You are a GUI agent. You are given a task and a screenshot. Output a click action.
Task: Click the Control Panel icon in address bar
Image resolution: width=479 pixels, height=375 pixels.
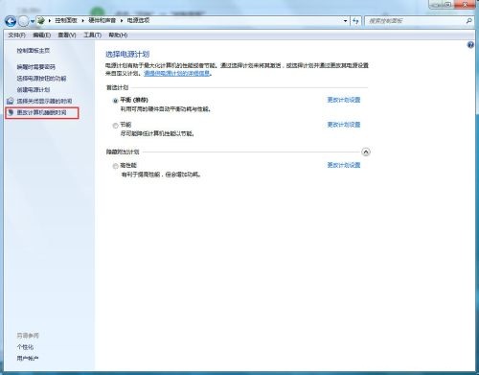[x=41, y=21]
